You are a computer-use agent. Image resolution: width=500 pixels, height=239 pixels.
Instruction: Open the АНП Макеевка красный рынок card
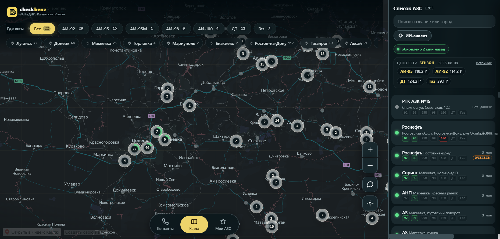(x=444, y=195)
